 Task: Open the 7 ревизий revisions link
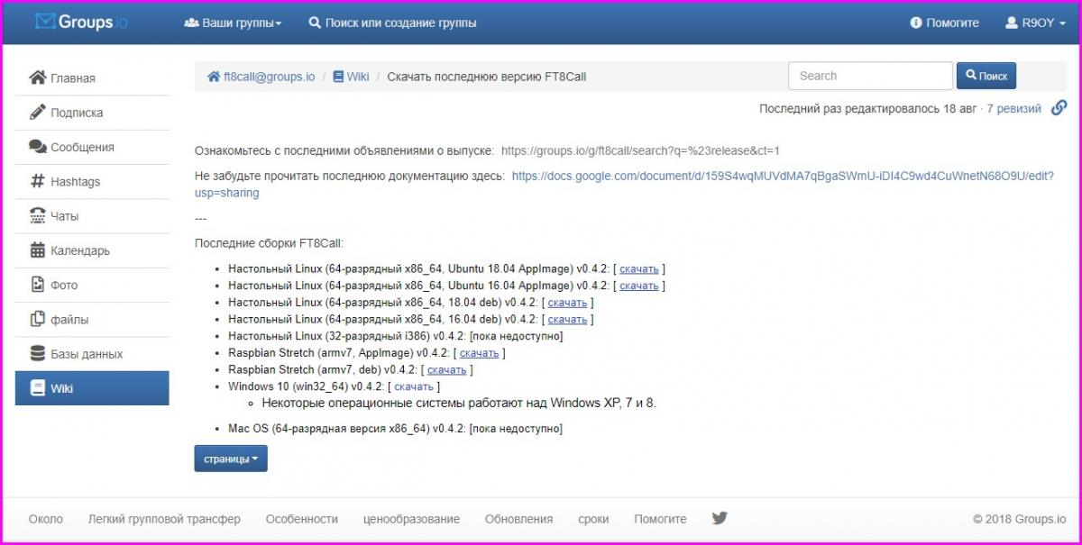pyautogui.click(x=1013, y=108)
